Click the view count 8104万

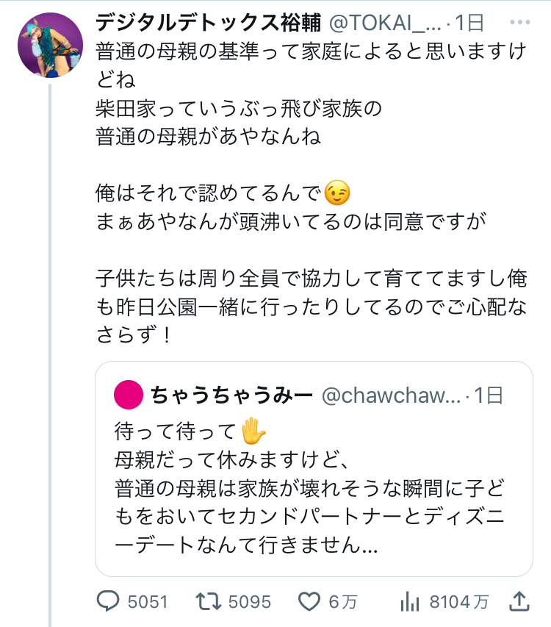(x=458, y=602)
